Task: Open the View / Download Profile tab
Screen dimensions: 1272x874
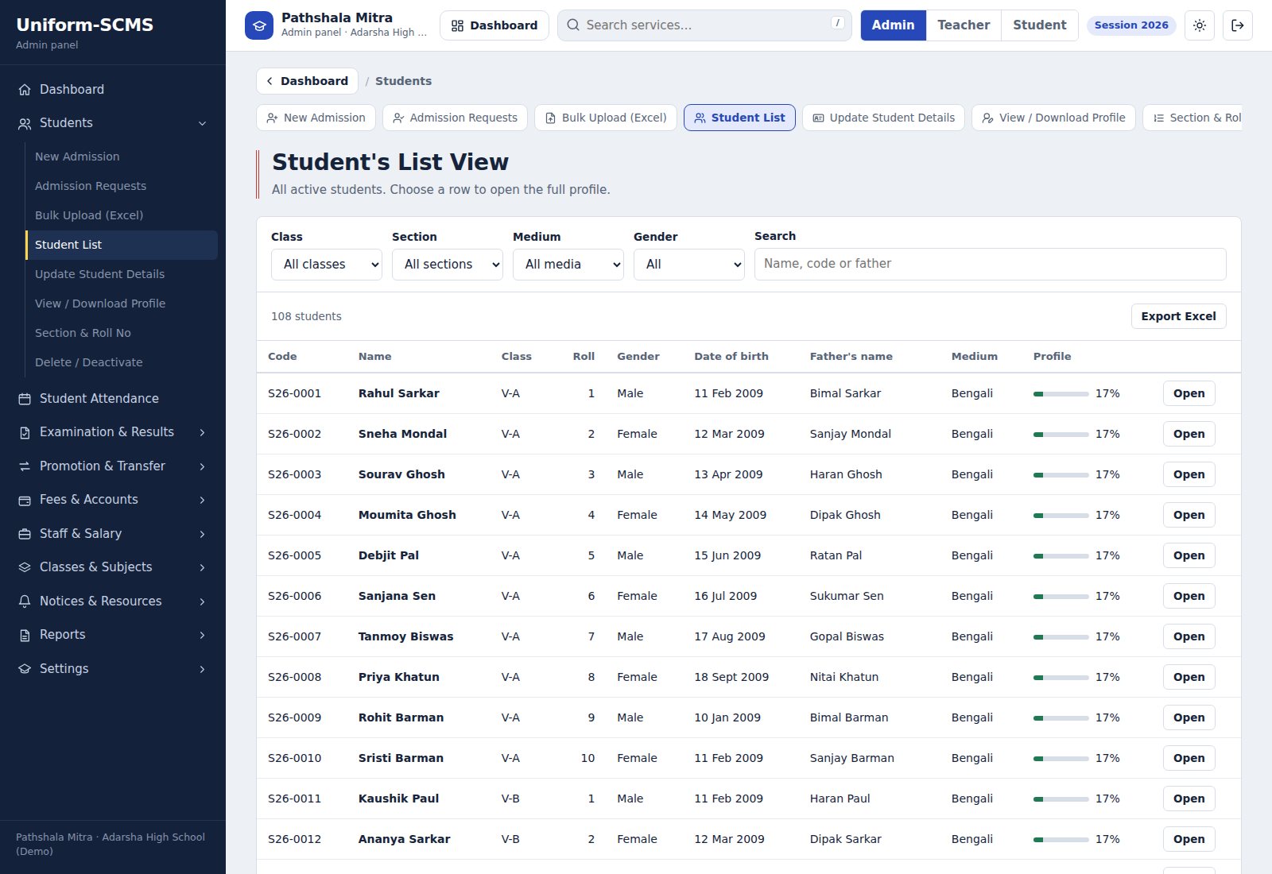Action: coord(1053,118)
